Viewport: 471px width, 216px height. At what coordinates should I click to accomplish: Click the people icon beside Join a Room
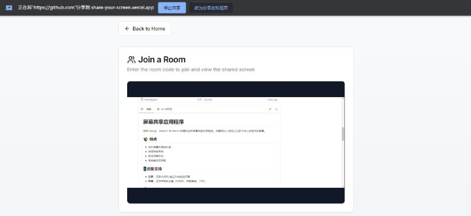click(x=131, y=60)
